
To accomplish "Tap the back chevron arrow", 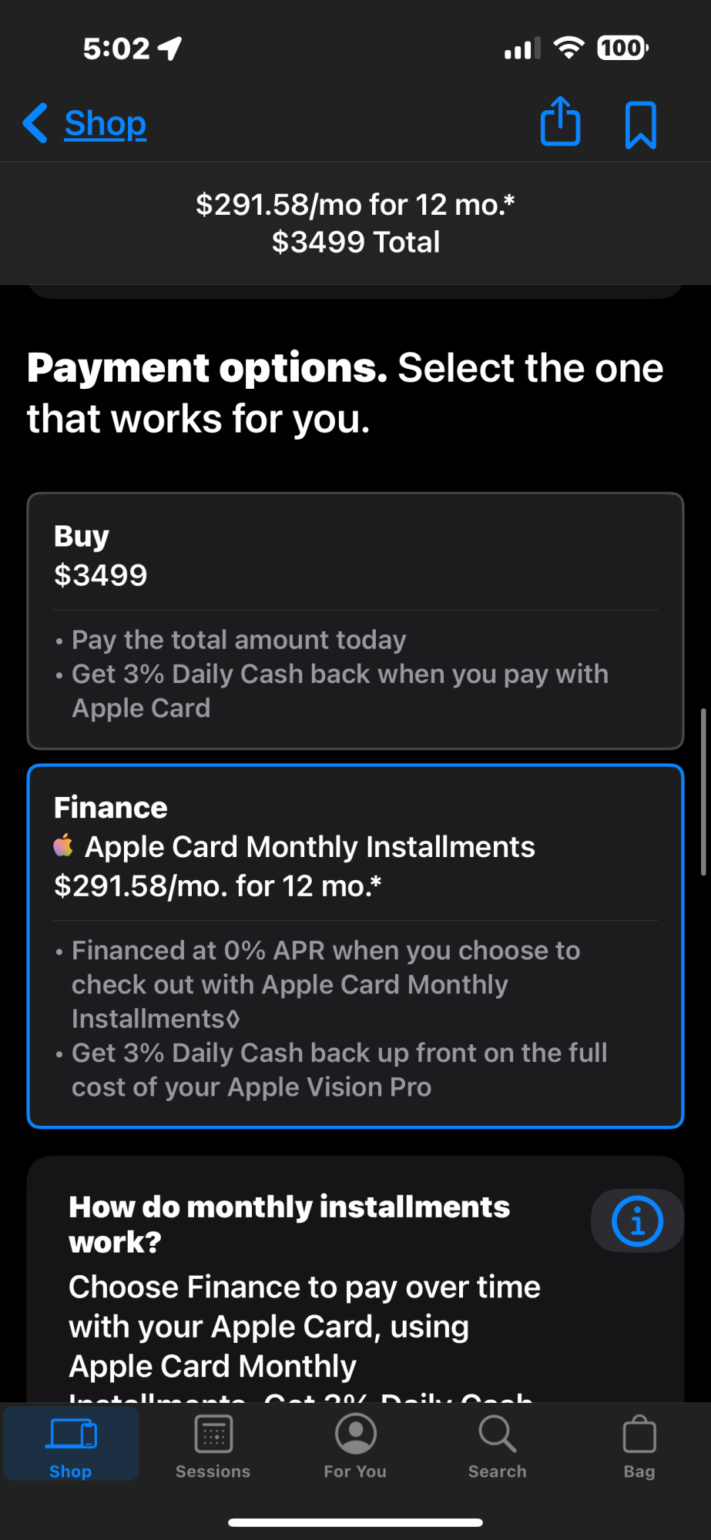I will [x=35, y=123].
